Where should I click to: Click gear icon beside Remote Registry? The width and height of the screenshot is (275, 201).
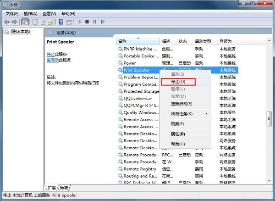[120, 169]
